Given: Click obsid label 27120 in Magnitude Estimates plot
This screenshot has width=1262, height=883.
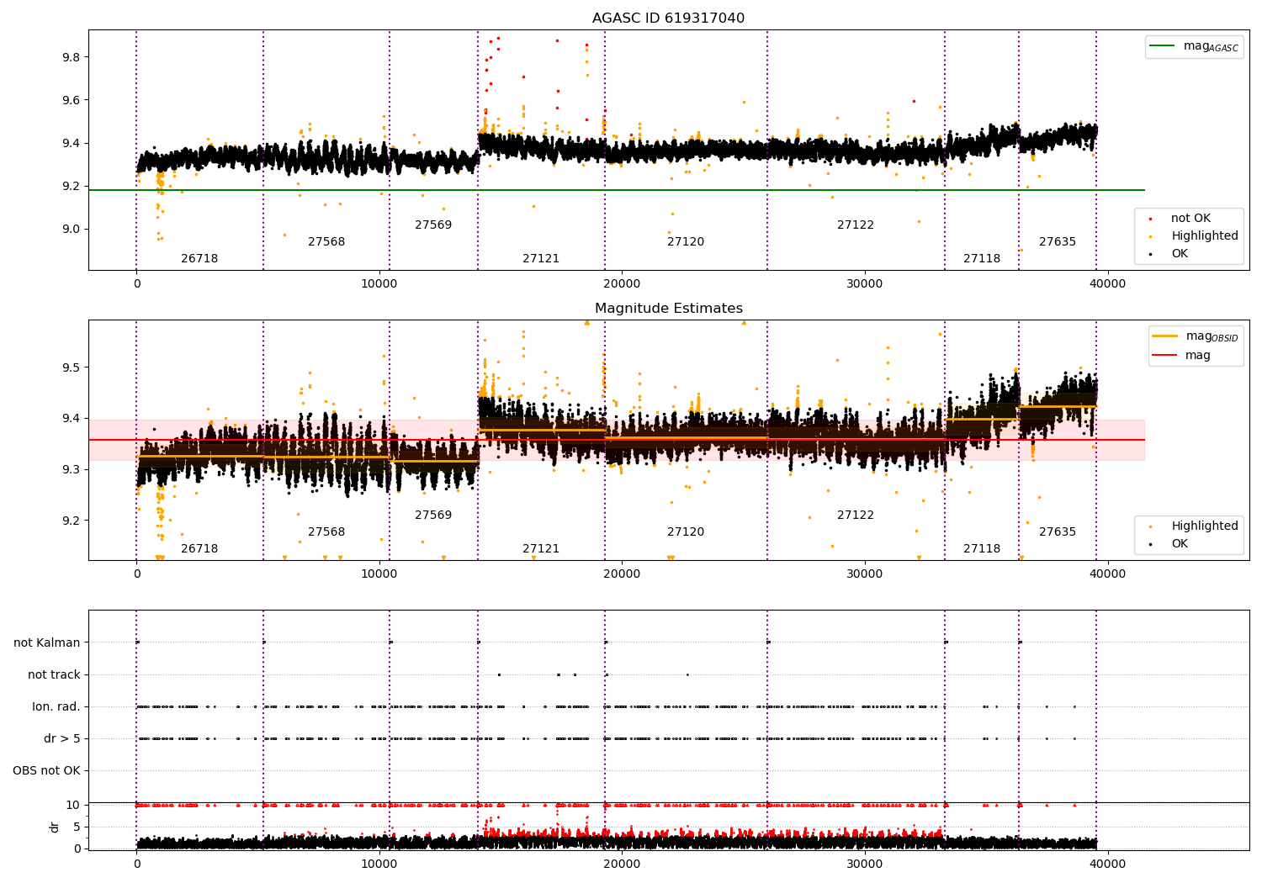Looking at the screenshot, I should pyautogui.click(x=686, y=532).
